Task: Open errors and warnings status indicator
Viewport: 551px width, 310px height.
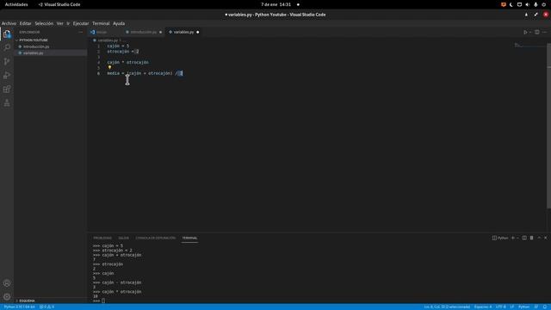Action: (46, 307)
